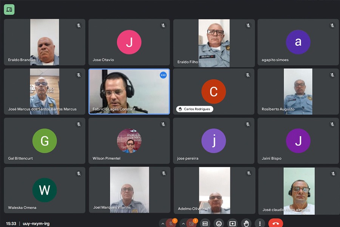Turn on closed captions
Screen dimensions: 340x227
(205, 223)
